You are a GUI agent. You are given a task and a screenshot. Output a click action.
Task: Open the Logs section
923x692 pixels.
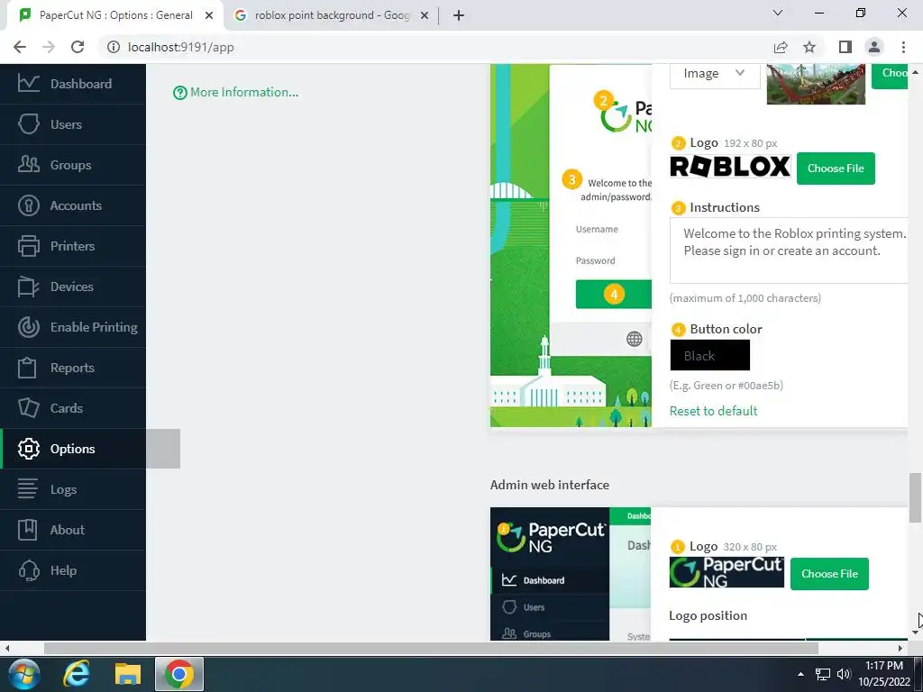point(73,489)
